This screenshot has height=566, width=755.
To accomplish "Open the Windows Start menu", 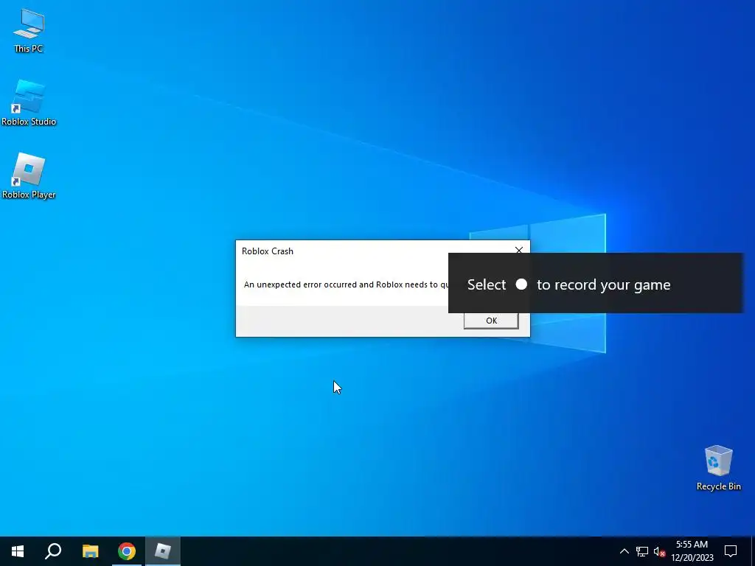I will (18, 551).
